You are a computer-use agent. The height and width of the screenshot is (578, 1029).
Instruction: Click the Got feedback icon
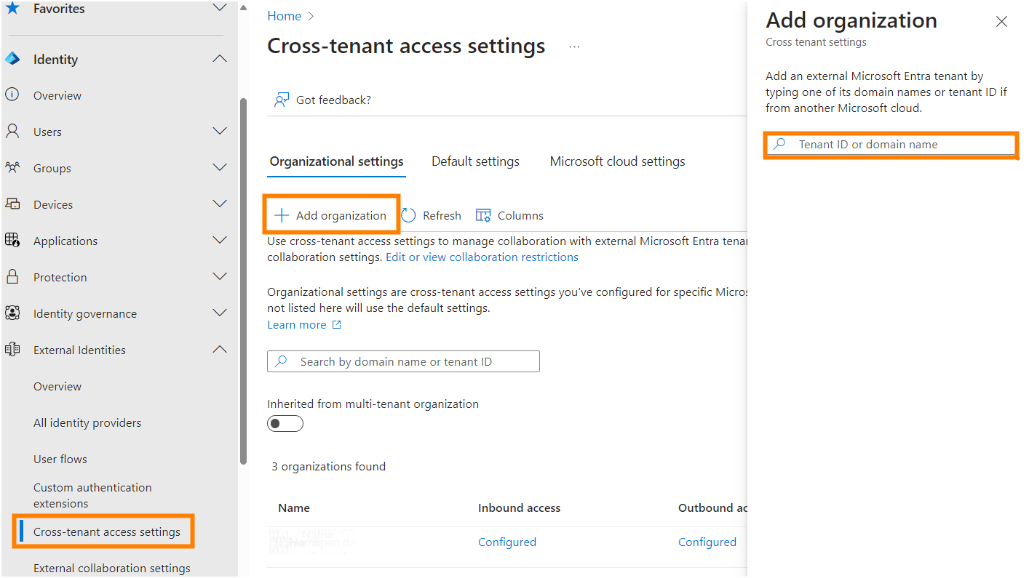[281, 99]
